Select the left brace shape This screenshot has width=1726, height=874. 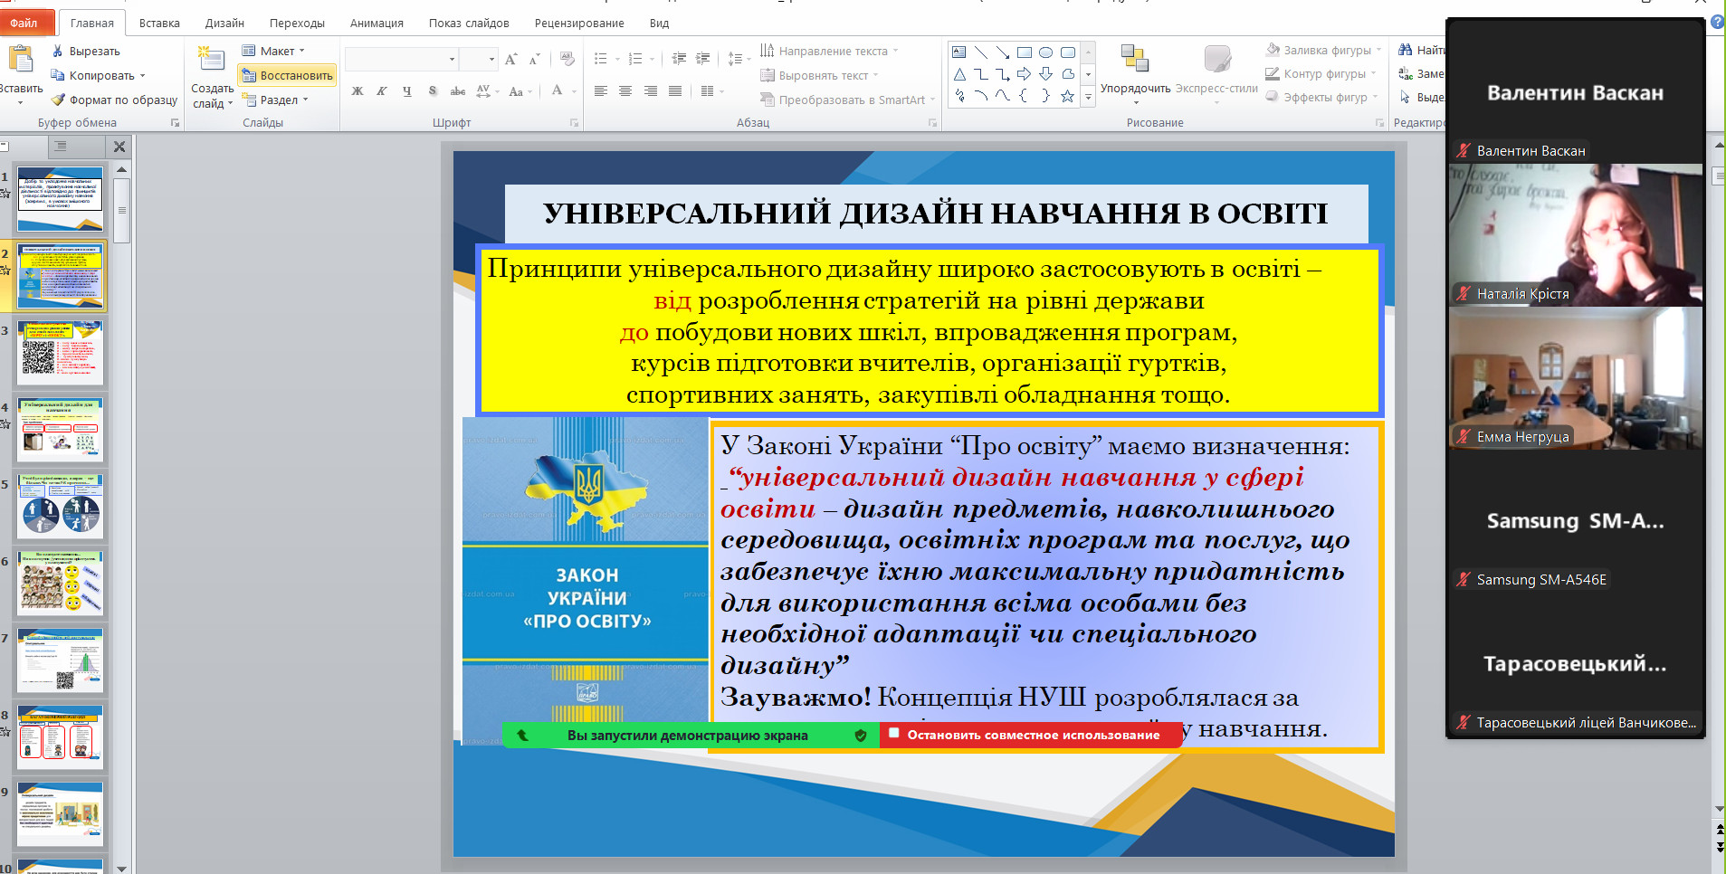1025,96
